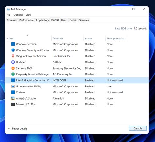This screenshot has height=142, width=155.
Task: Switch to the Processes tab
Action: pyautogui.click(x=12, y=20)
